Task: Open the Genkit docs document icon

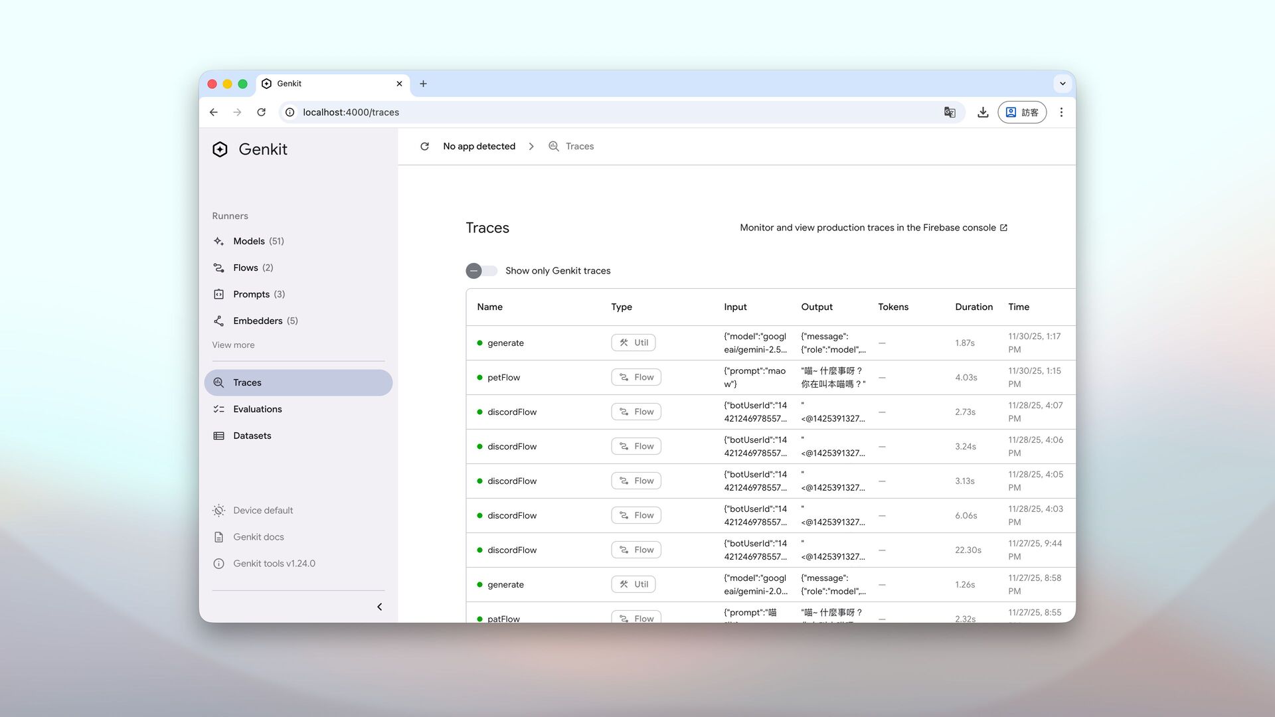Action: point(218,537)
